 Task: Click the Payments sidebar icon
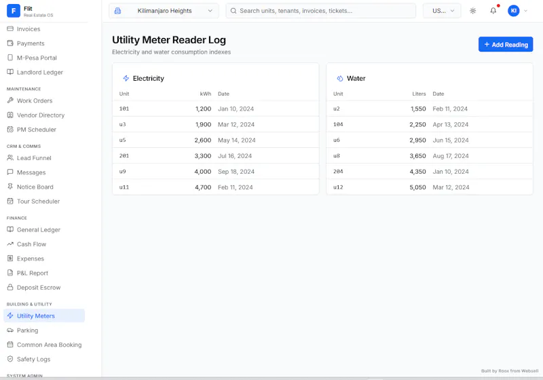coord(10,43)
